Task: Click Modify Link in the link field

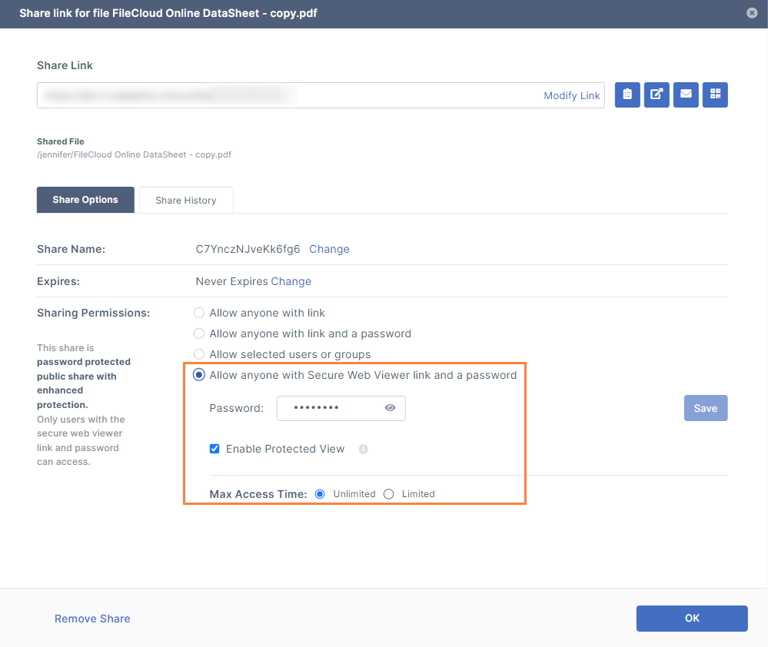Action: [x=571, y=95]
